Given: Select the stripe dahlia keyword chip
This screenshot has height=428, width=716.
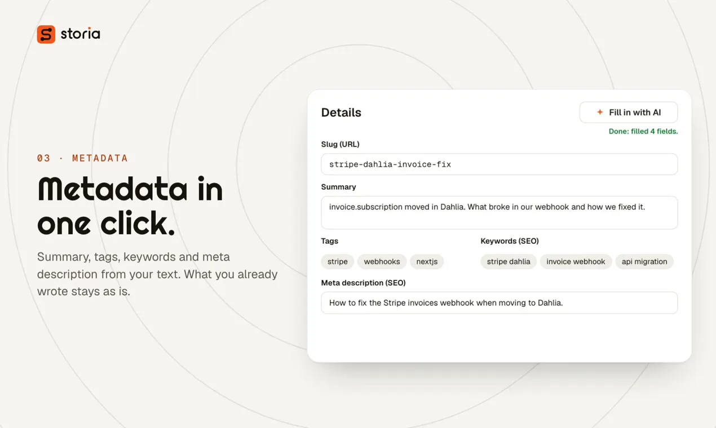Looking at the screenshot, I should (x=509, y=261).
